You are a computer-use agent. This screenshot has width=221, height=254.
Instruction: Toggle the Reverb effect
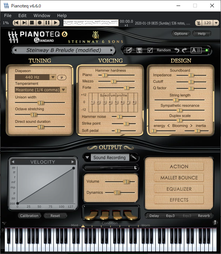pos(204,215)
